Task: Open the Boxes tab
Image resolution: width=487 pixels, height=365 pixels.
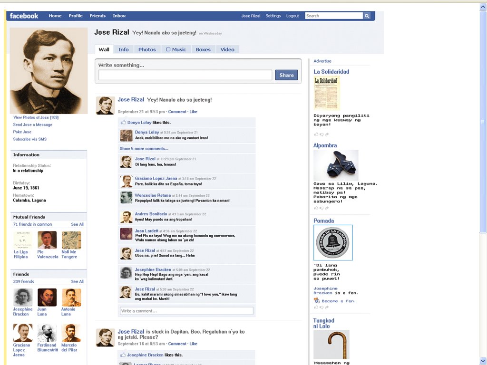Action: pos(203,49)
